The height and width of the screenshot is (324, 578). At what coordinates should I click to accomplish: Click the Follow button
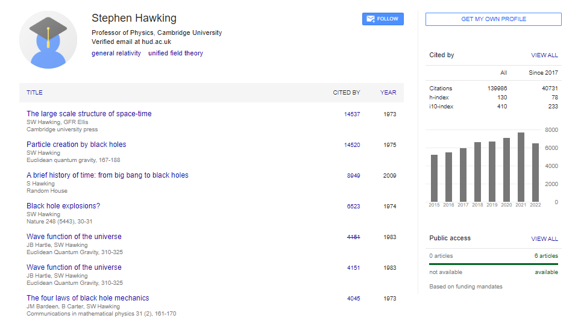pos(383,19)
